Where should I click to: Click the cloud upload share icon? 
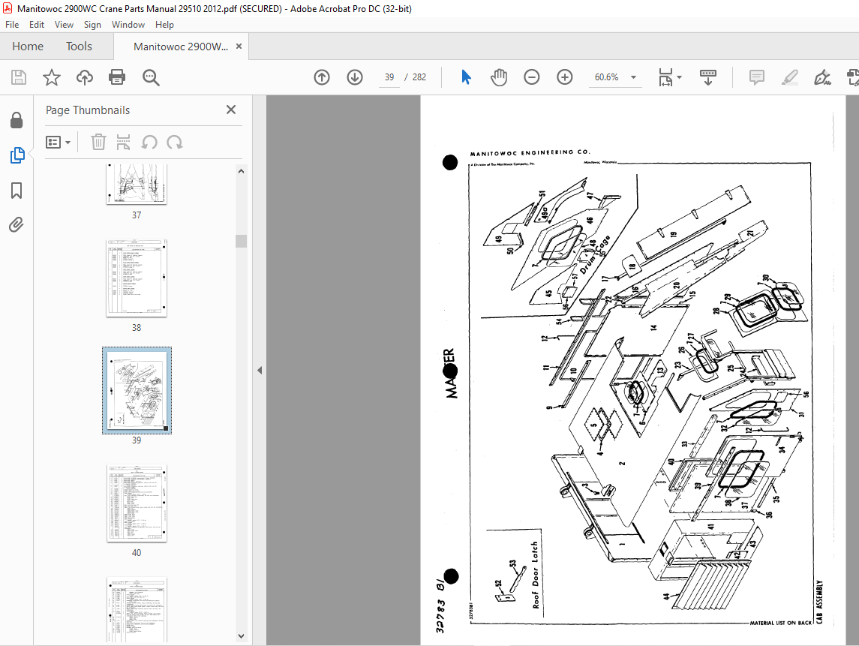coord(84,77)
